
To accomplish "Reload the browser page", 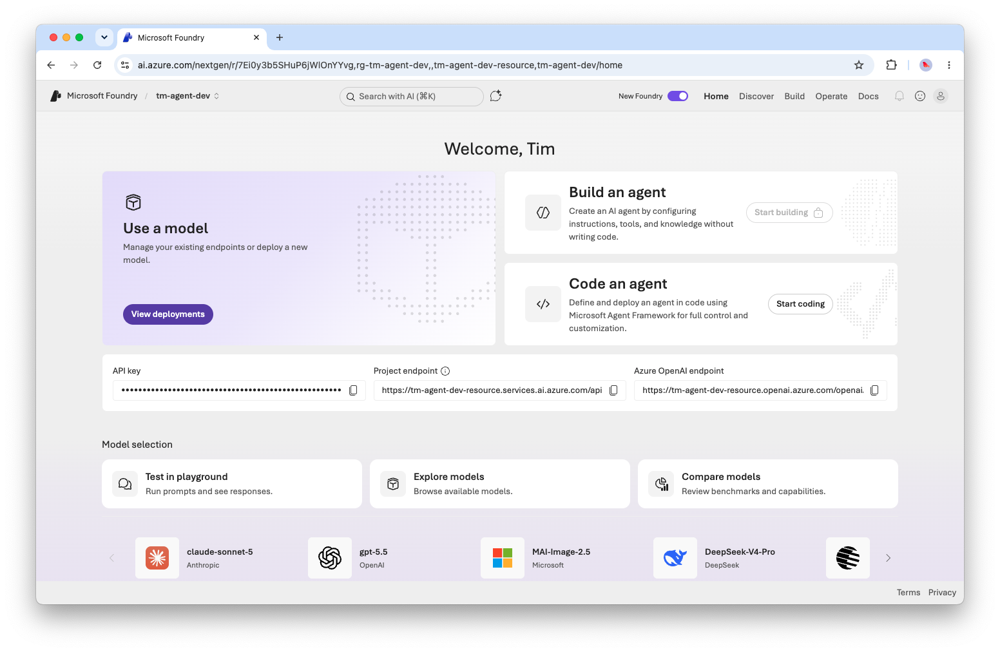I will [x=97, y=65].
